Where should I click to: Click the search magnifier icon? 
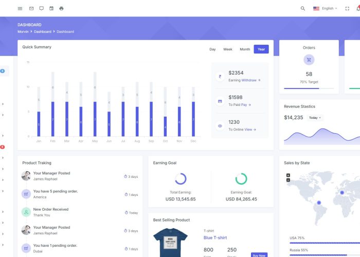(x=303, y=9)
